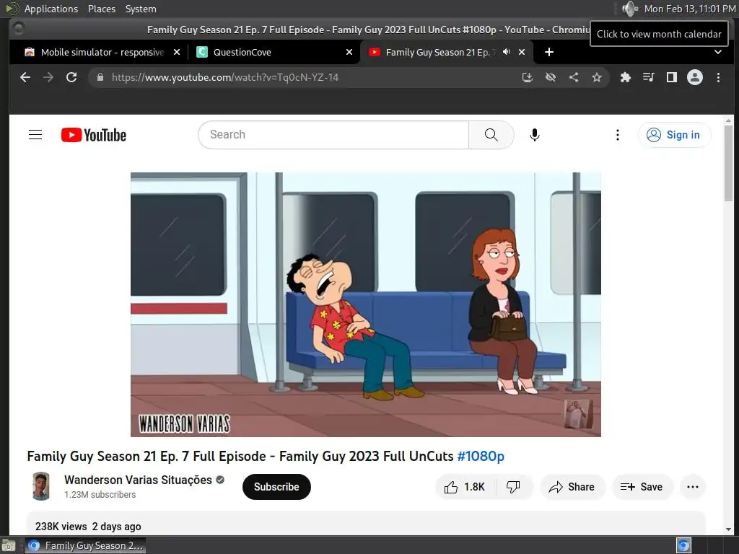This screenshot has height=554, width=739.
Task: Click the views and date info text
Action: (88, 526)
